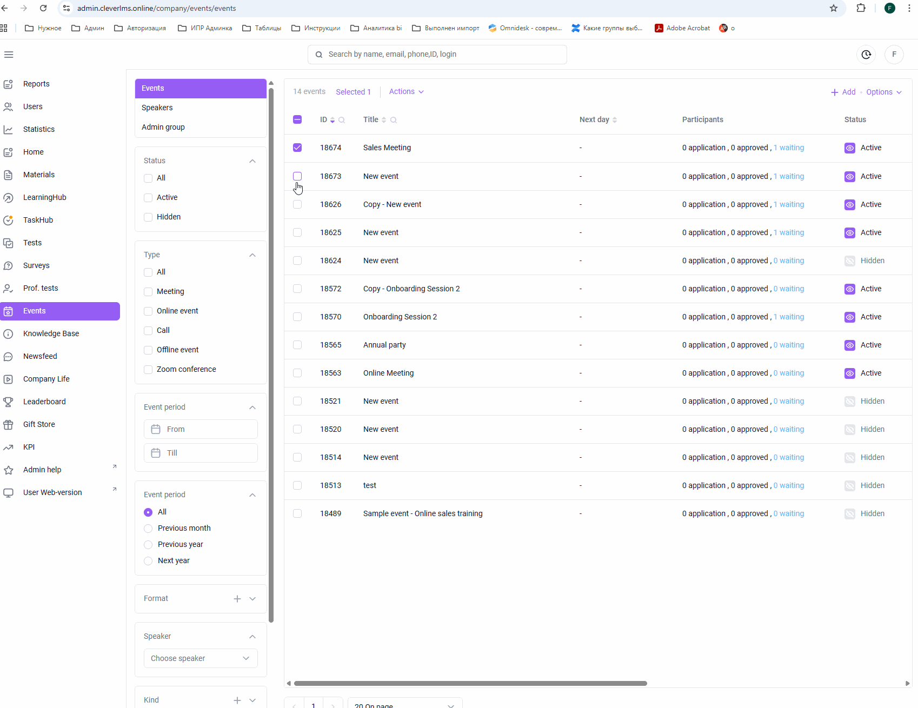Click the ID column search magnifier icon
918x708 pixels.
(342, 120)
